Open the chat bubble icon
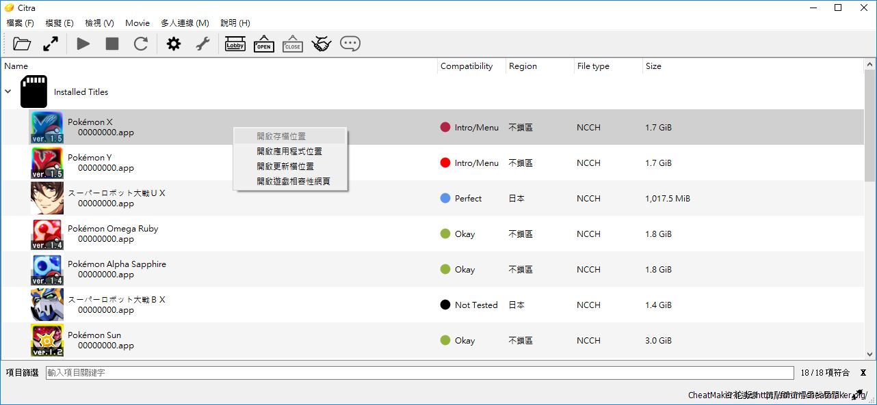Image resolution: width=877 pixels, height=405 pixels. pyautogui.click(x=350, y=44)
